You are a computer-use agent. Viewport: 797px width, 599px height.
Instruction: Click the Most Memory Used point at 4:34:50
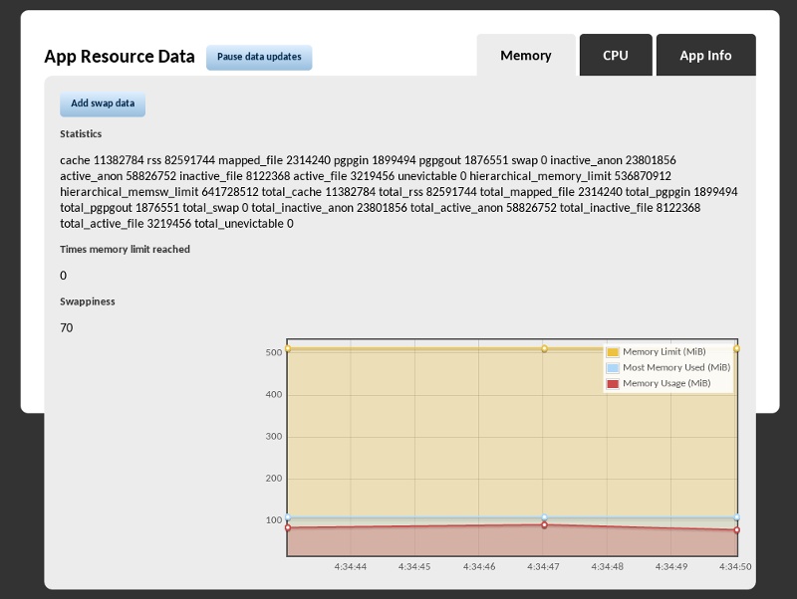pos(737,517)
